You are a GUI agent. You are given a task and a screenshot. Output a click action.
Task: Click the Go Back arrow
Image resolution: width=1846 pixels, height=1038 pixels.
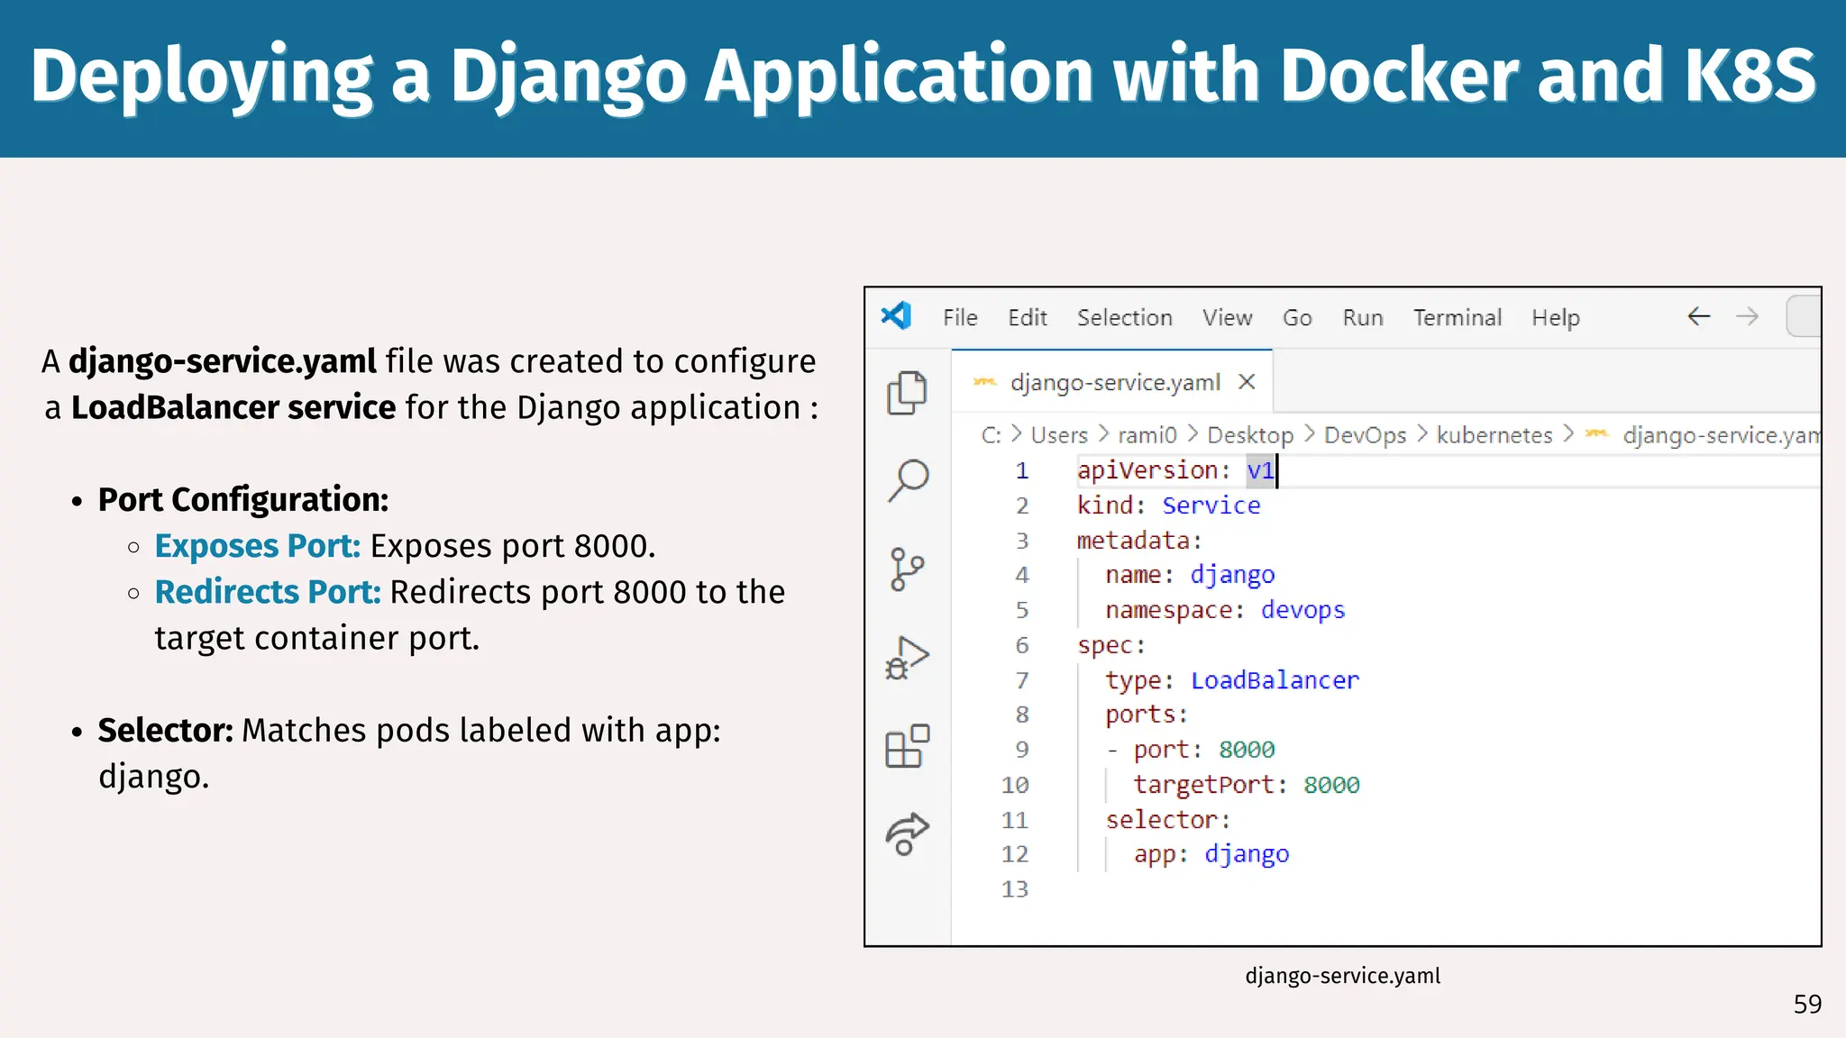(x=1698, y=316)
